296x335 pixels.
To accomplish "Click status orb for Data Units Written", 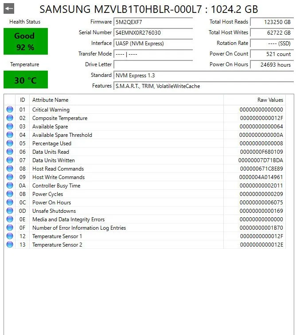I will pyautogui.click(x=10, y=160).
